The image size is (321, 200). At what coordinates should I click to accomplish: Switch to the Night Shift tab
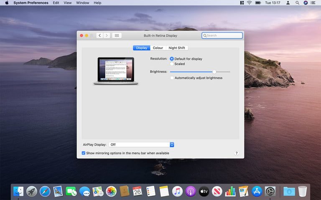pos(177,48)
